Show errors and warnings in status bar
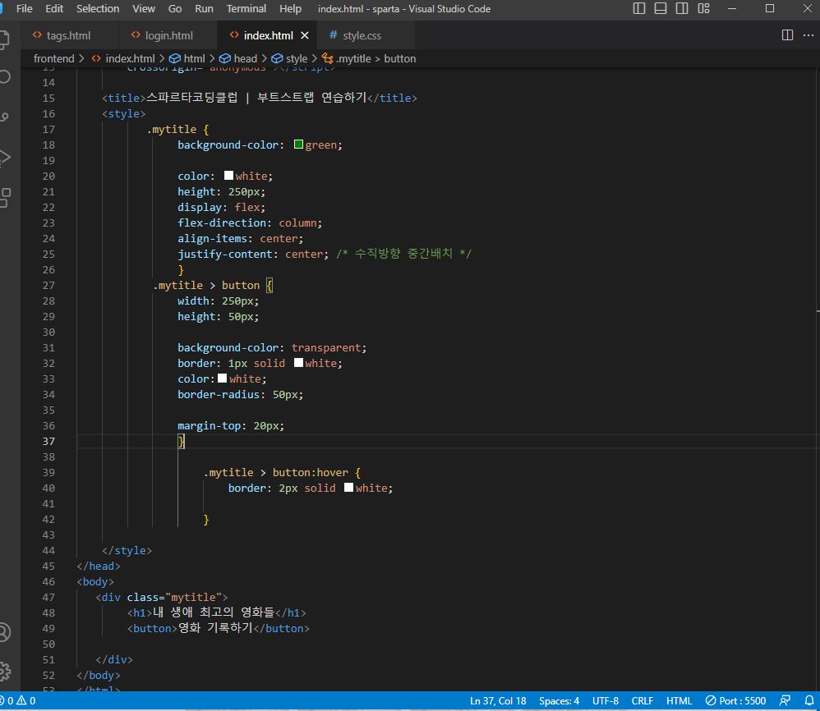 click(18, 701)
